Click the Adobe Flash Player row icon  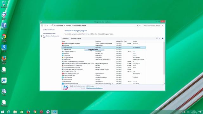(63, 44)
